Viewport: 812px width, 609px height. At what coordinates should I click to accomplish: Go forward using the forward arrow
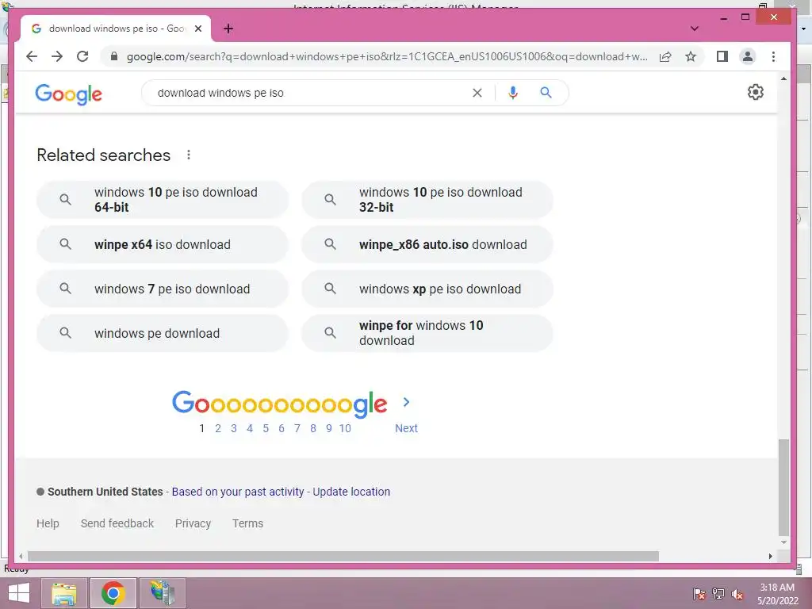pyautogui.click(x=57, y=56)
